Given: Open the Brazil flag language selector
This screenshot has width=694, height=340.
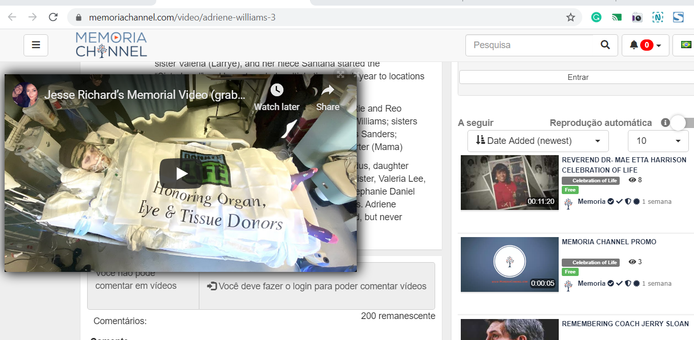Looking at the screenshot, I should (685, 45).
